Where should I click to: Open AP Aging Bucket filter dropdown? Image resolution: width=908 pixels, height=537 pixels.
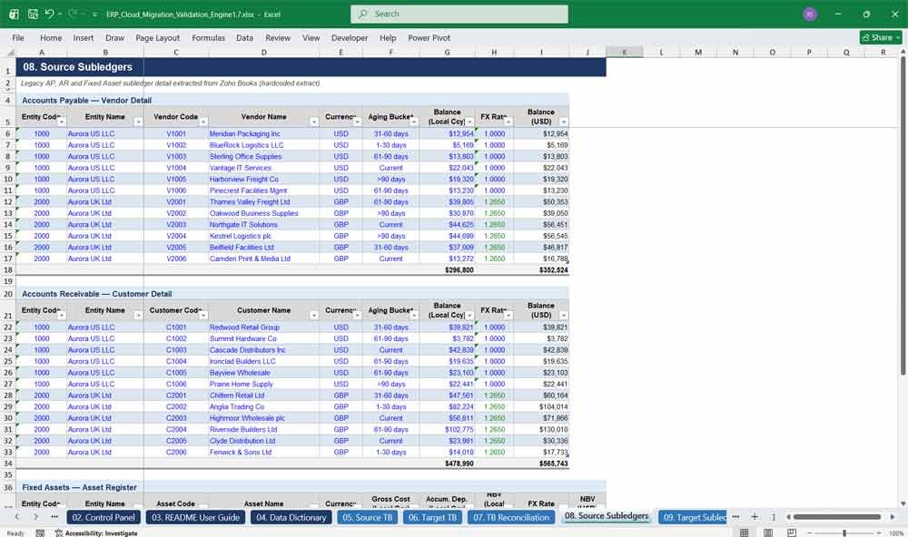[x=414, y=122]
